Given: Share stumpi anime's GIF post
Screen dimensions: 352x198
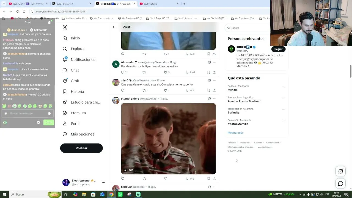Looking at the screenshot, I should coord(214,179).
